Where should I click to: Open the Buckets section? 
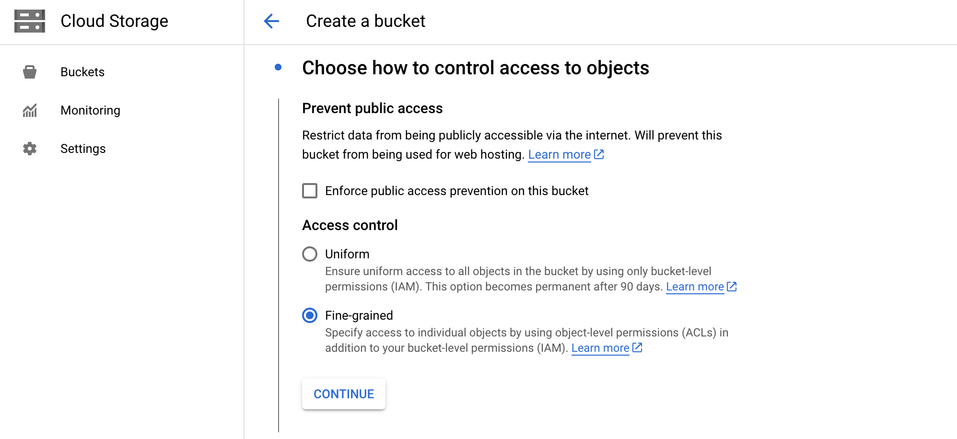[82, 71]
